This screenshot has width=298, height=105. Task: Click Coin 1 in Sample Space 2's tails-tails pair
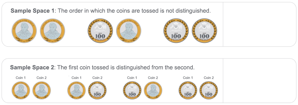[188, 90]
